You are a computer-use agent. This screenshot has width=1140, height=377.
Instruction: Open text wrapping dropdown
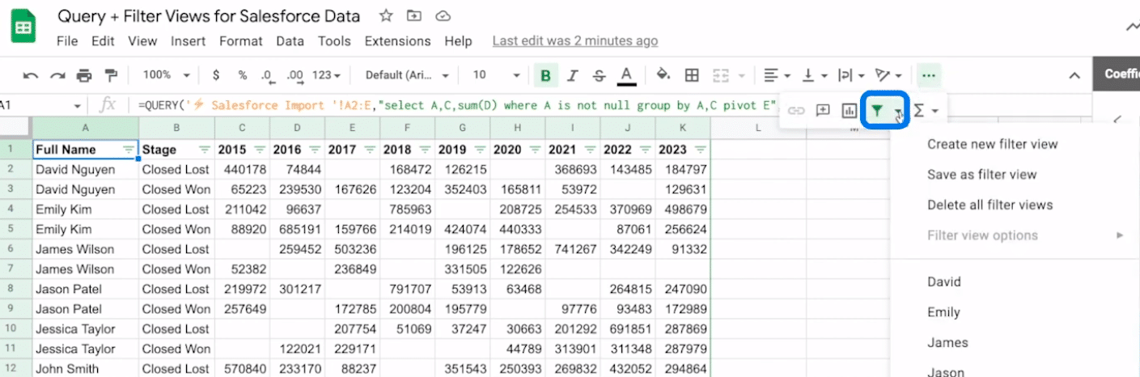tap(851, 75)
